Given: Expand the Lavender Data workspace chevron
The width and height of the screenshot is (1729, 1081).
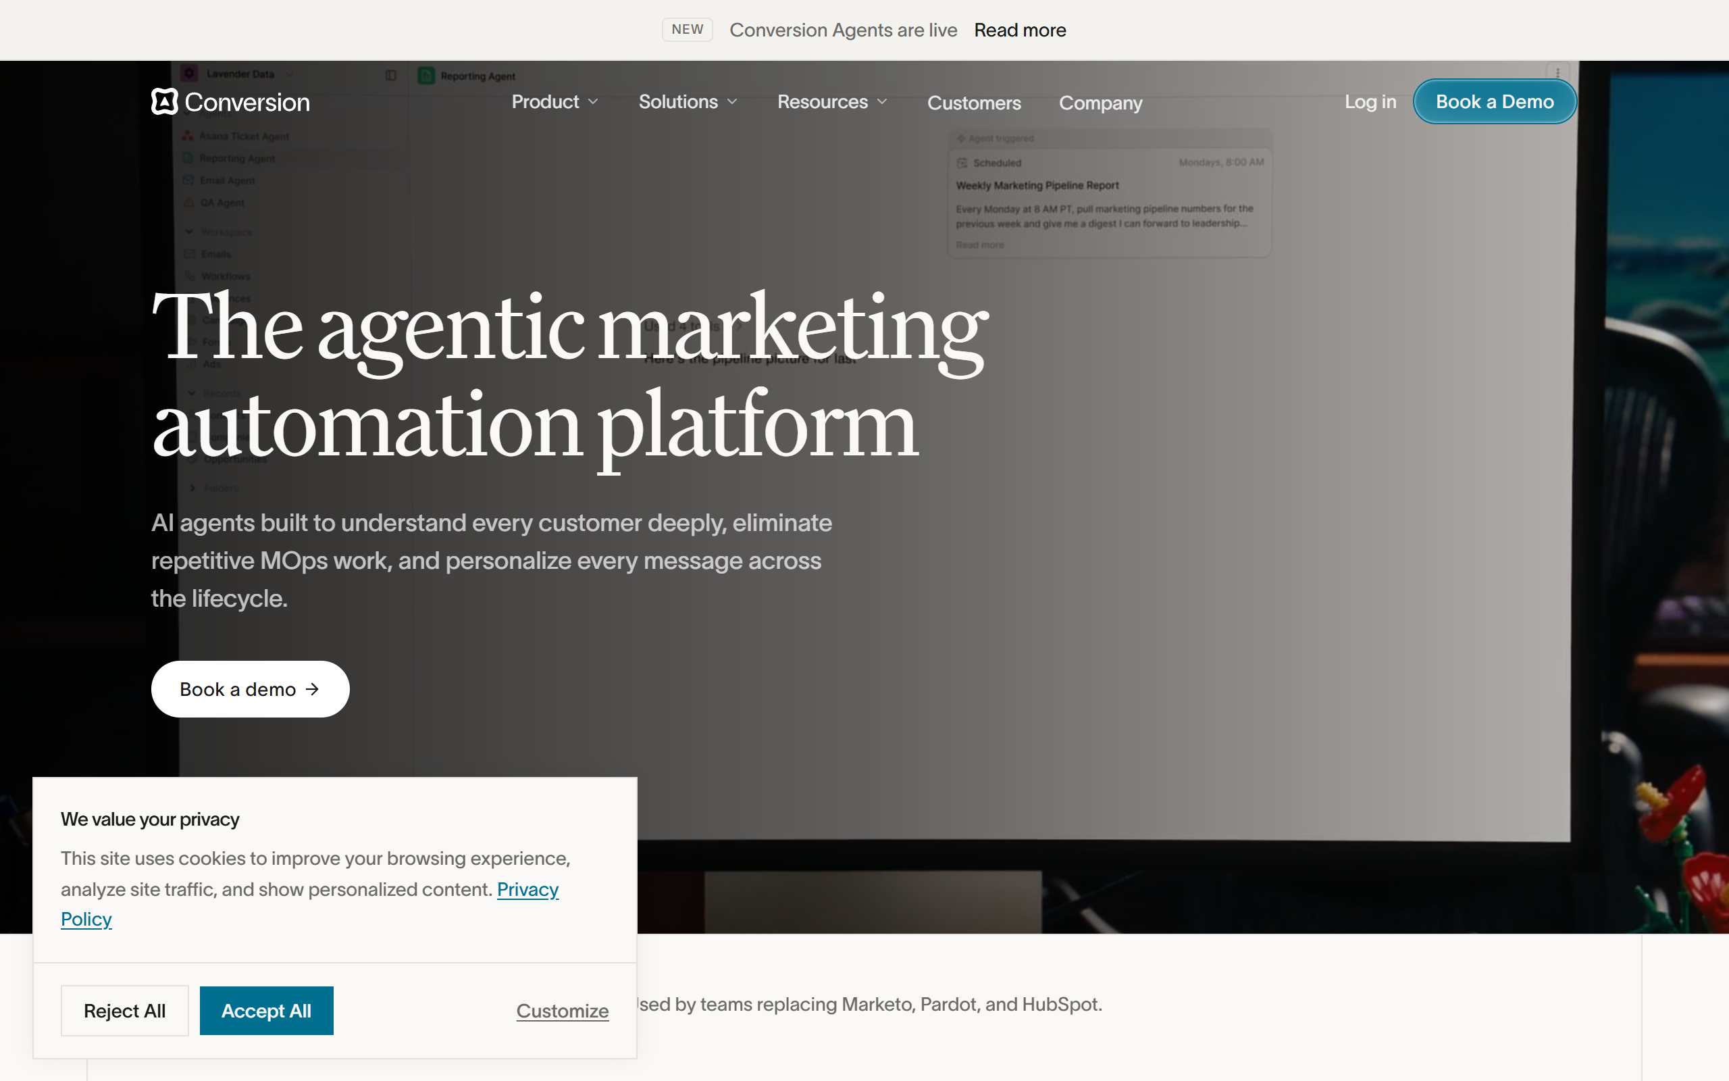Looking at the screenshot, I should click(x=289, y=74).
